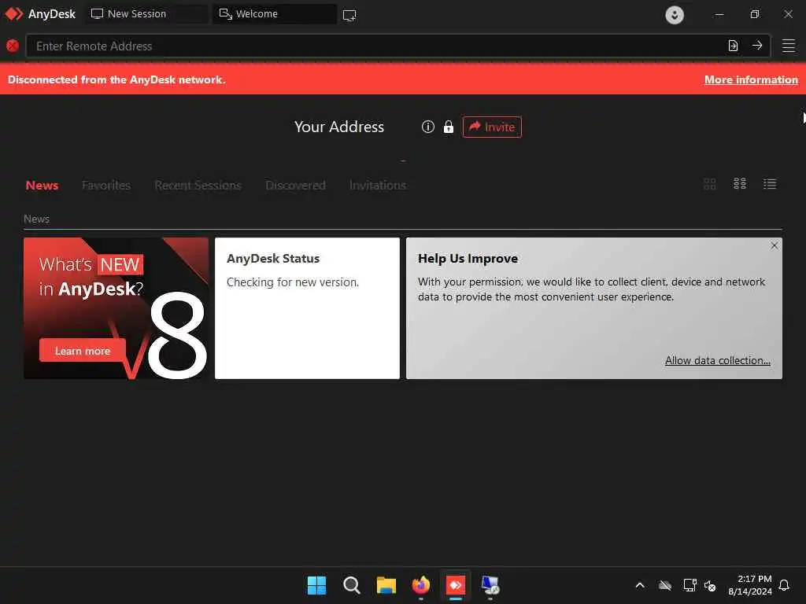The width and height of the screenshot is (806, 604).
Task: Select the News tab
Action: point(43,186)
